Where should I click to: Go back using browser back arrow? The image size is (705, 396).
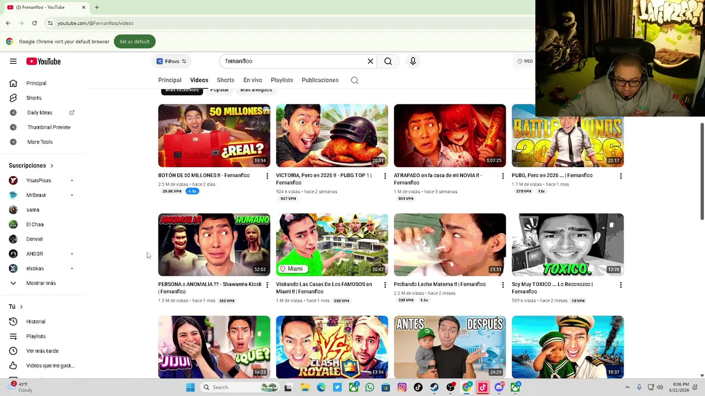click(x=8, y=23)
